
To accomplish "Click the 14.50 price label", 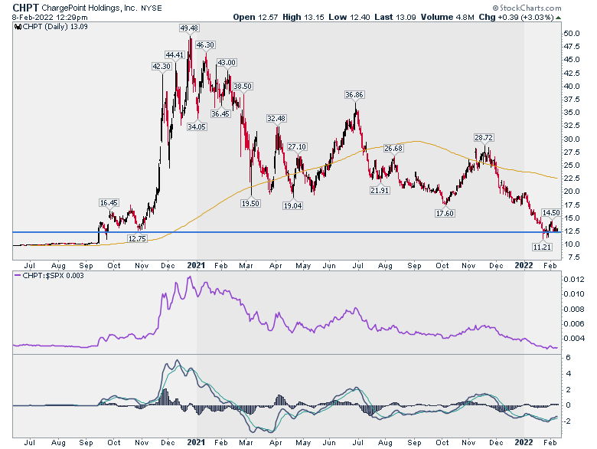I will pos(551,213).
